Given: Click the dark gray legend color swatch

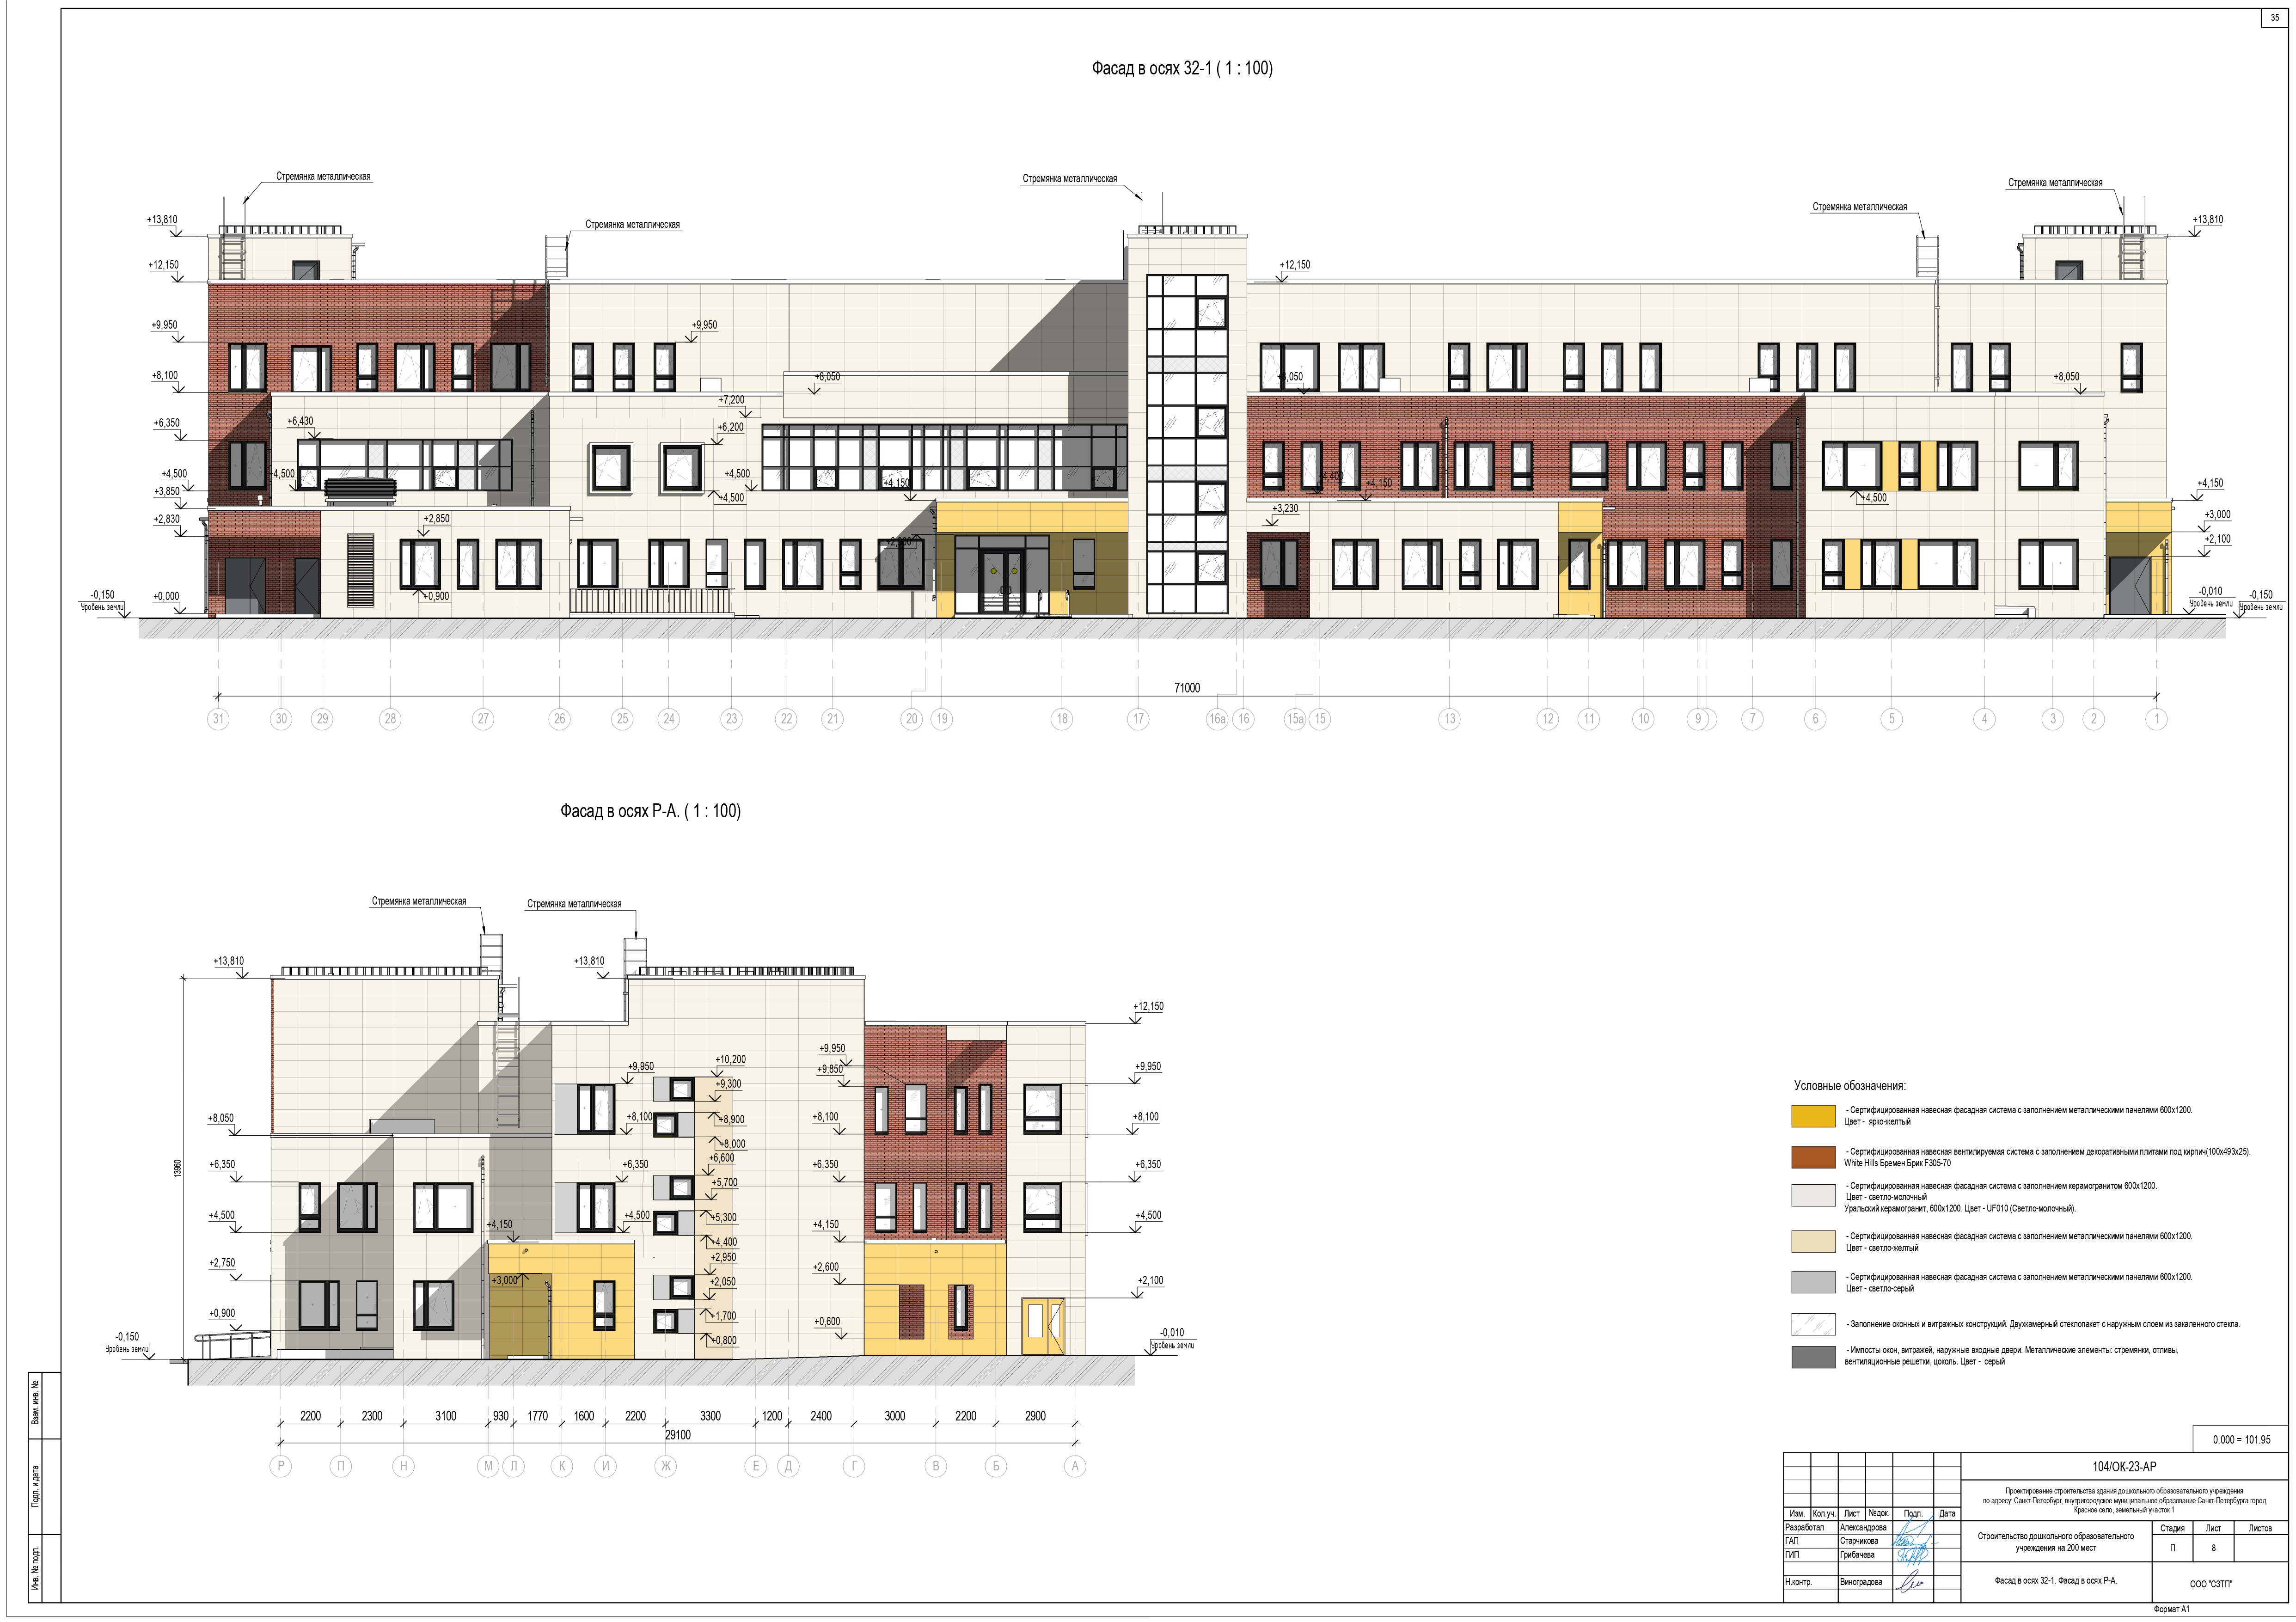Looking at the screenshot, I should point(1813,1357).
